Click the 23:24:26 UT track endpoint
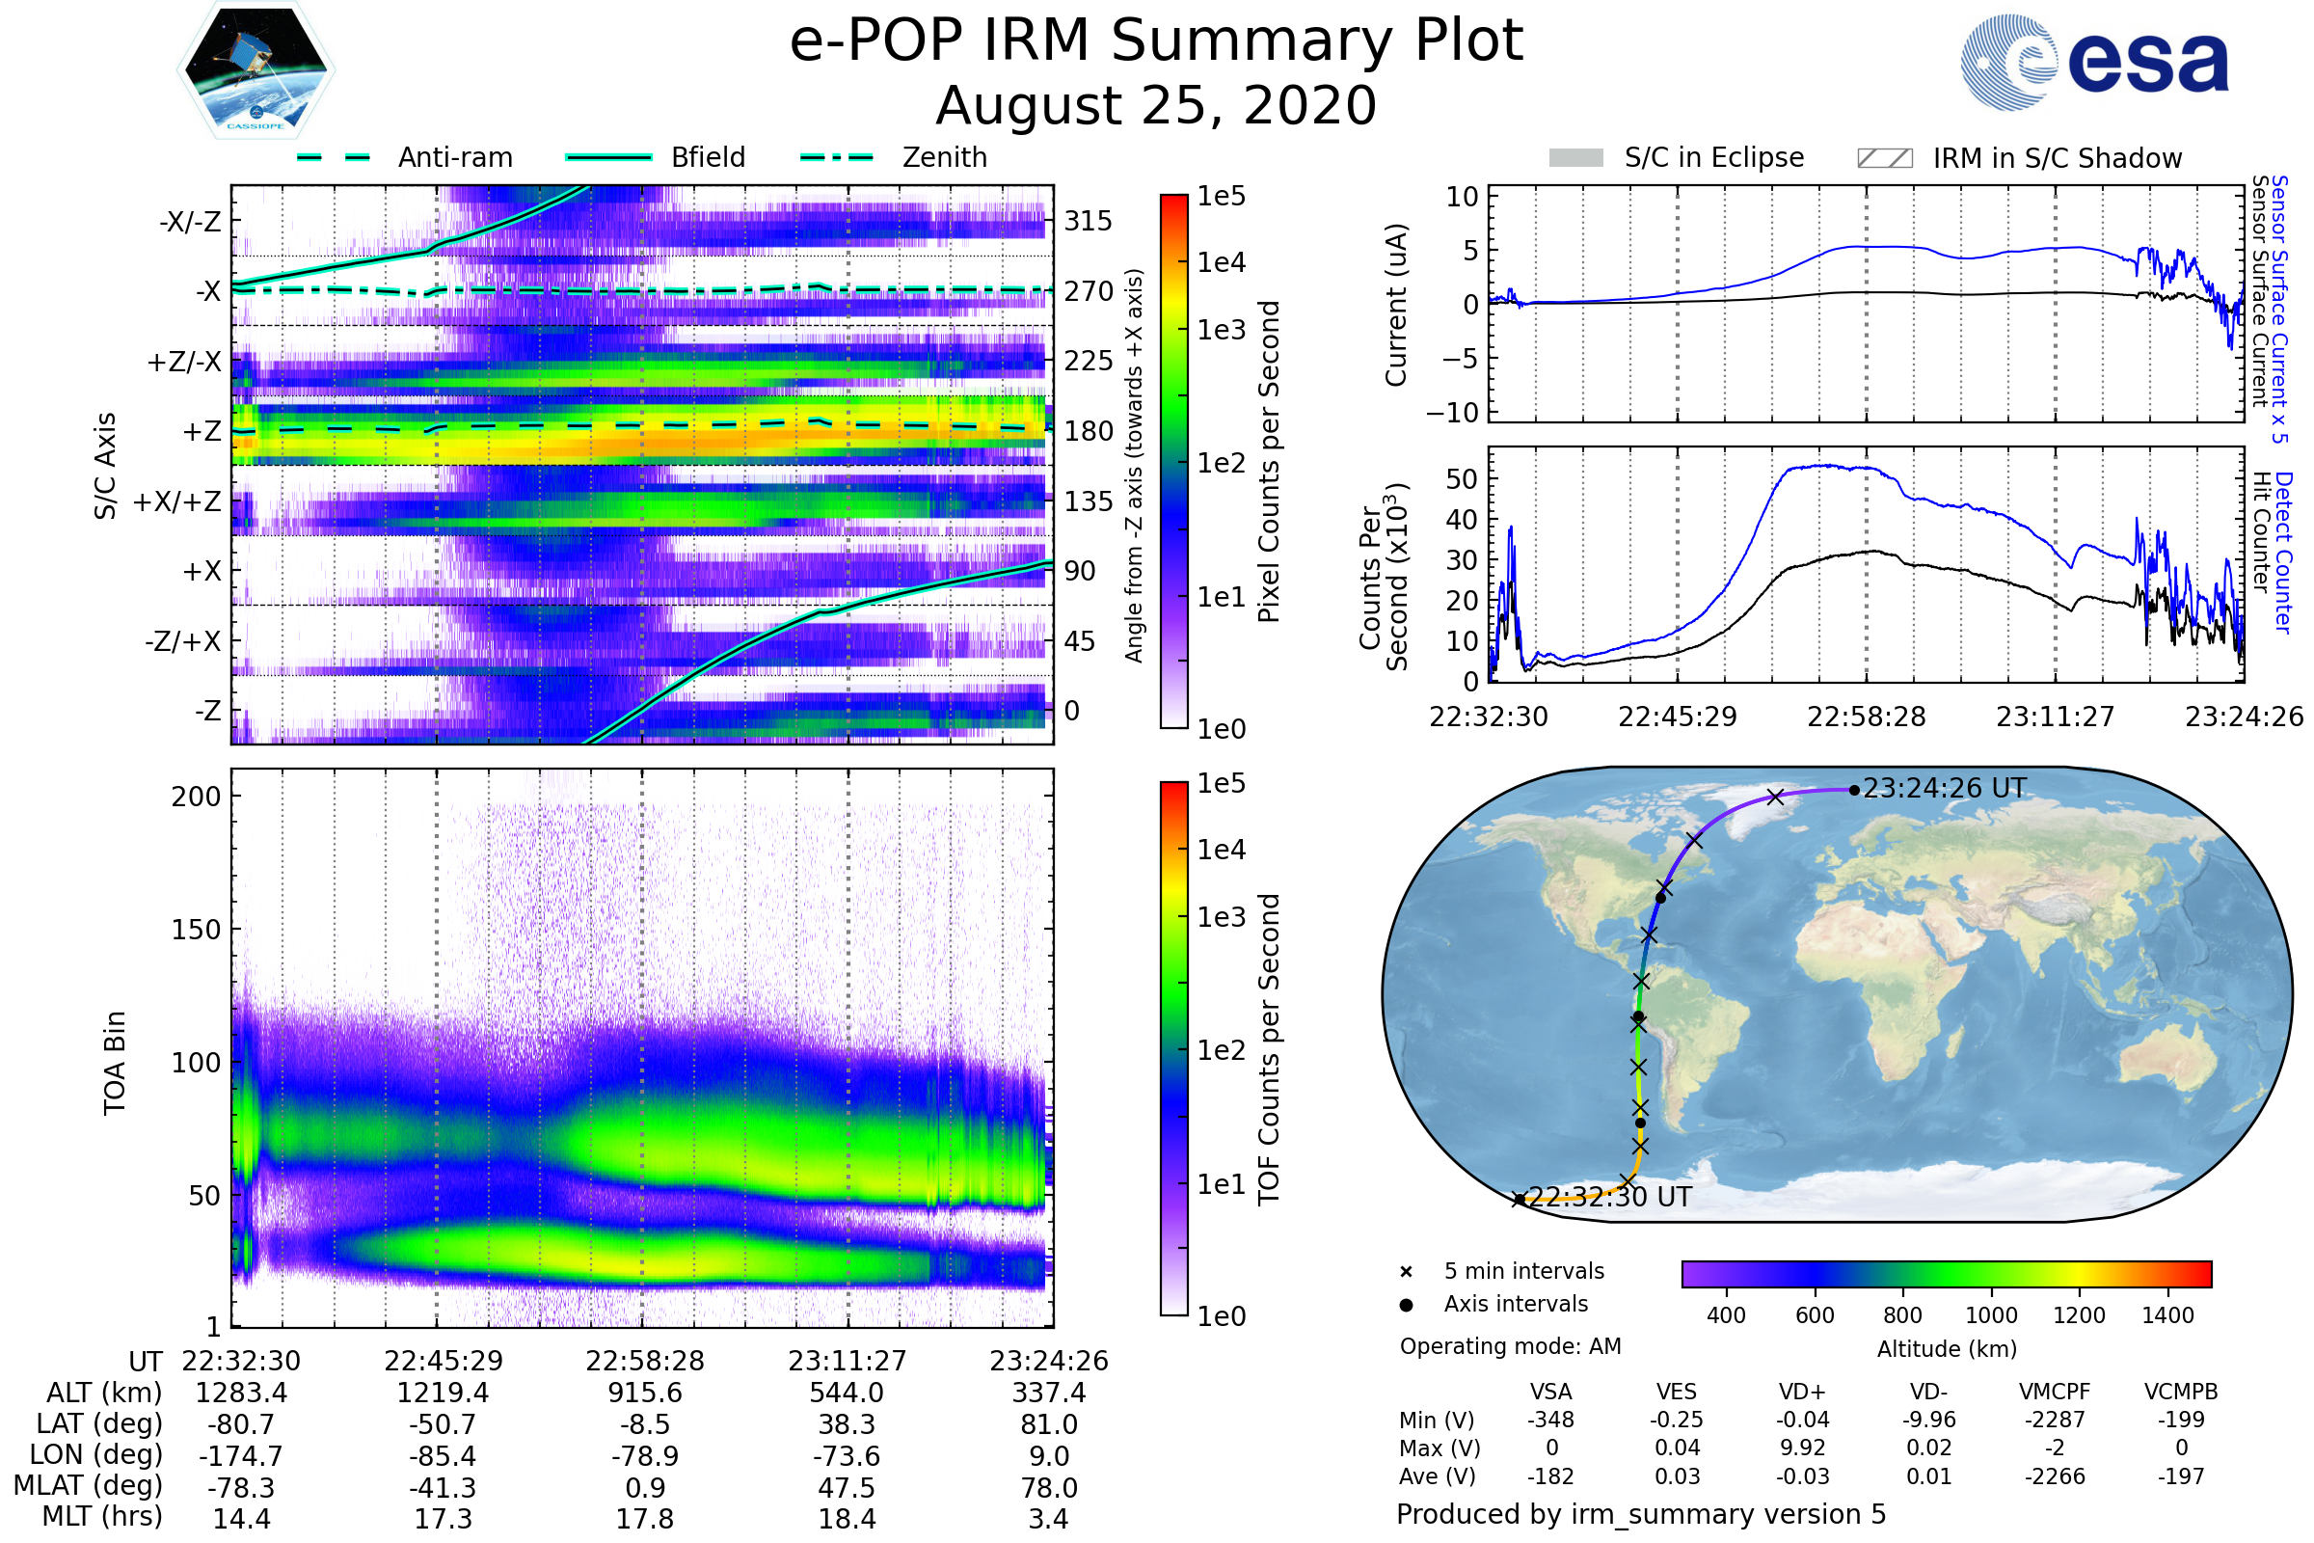 tap(1853, 790)
